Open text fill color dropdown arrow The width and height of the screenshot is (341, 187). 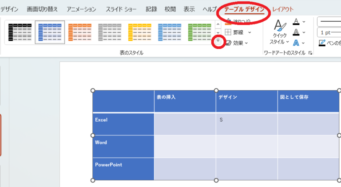pyautogui.click(x=304, y=22)
